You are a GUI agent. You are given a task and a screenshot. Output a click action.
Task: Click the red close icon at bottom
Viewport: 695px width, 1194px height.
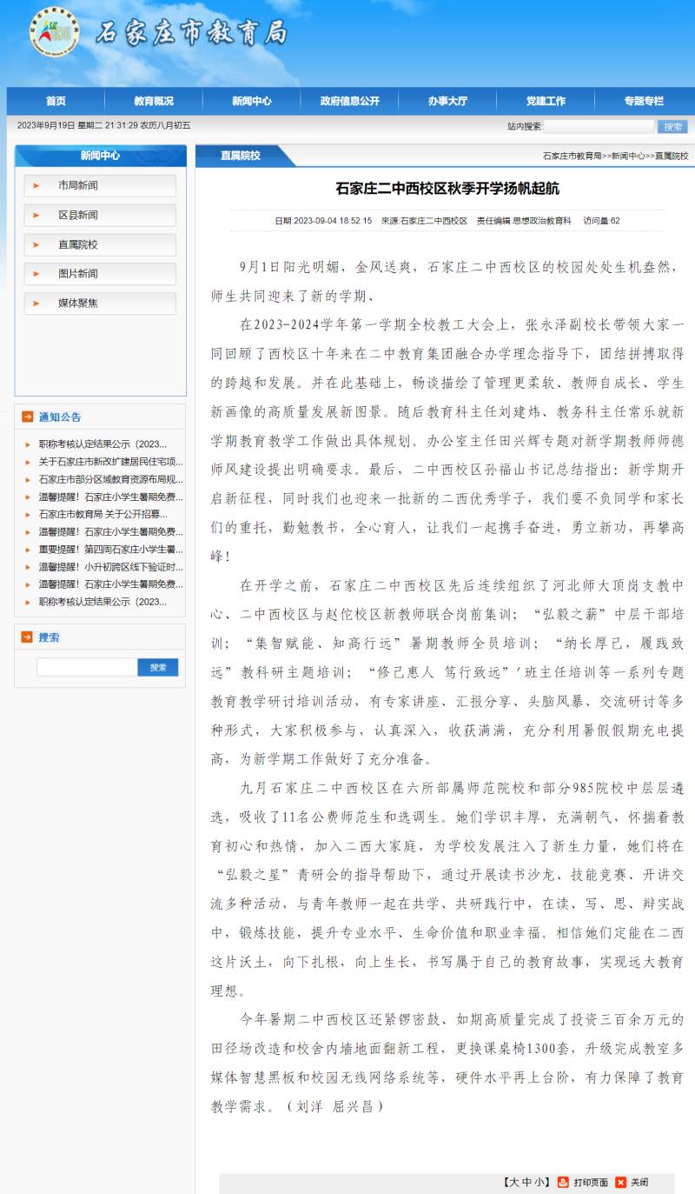(620, 1182)
